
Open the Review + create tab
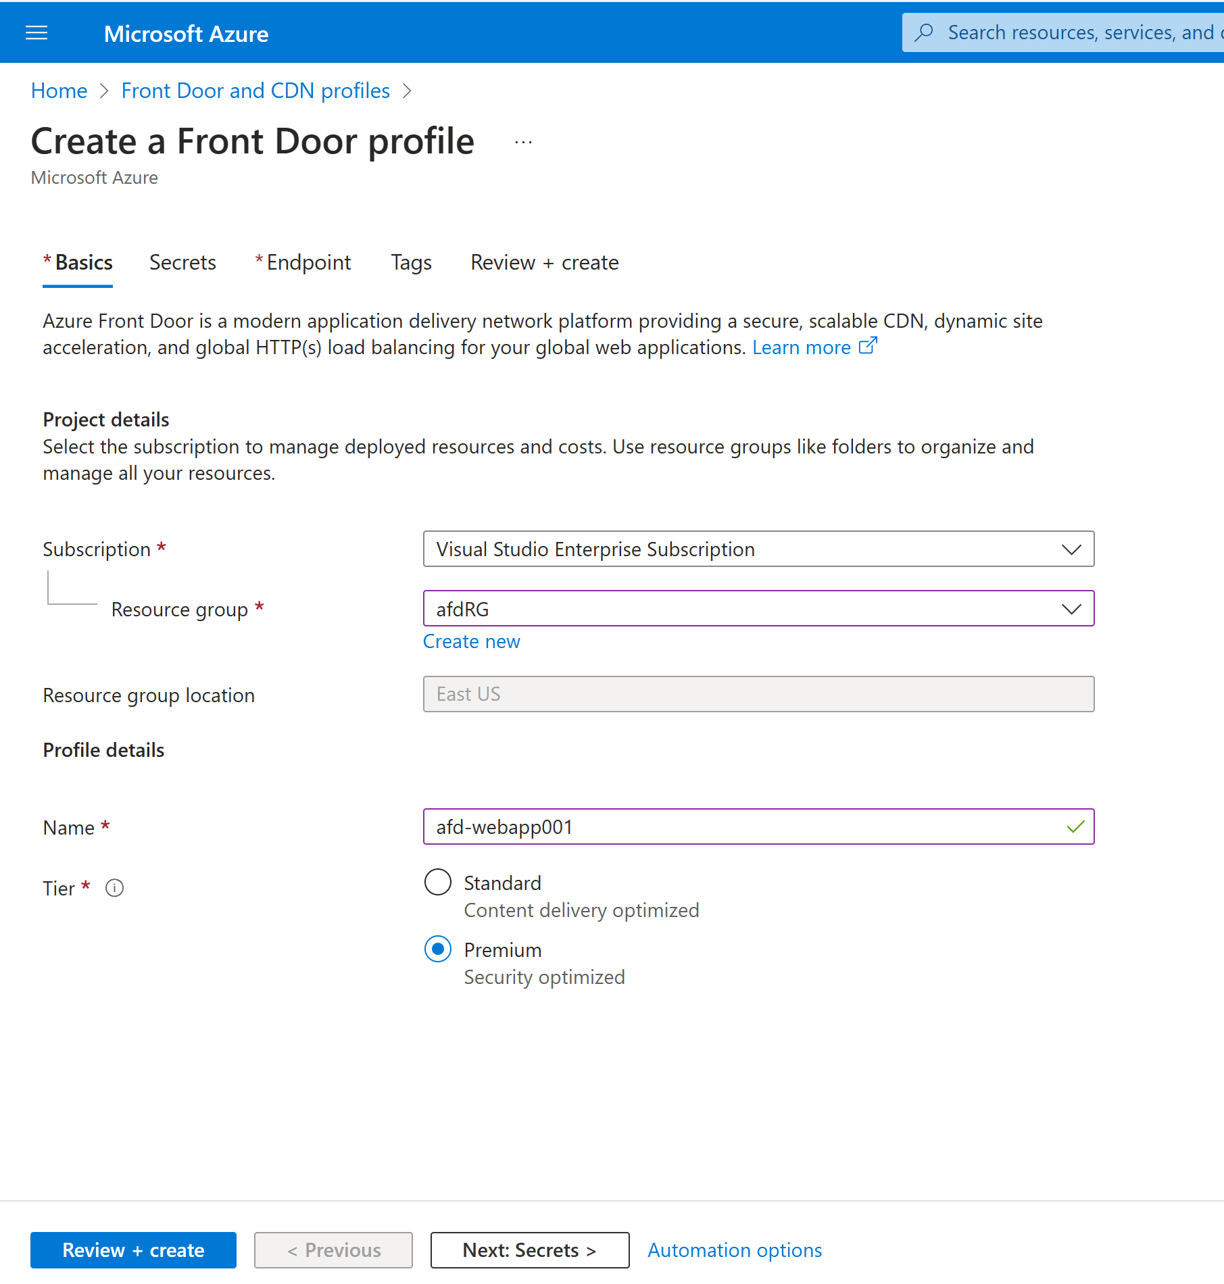coord(543,262)
